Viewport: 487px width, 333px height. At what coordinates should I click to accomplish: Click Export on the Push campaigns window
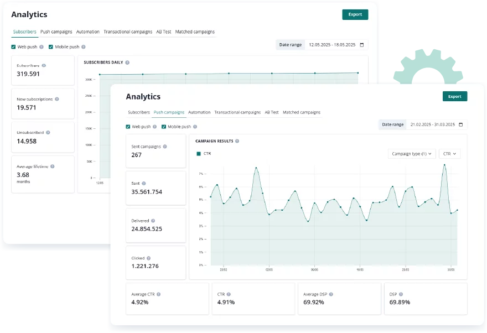click(454, 96)
